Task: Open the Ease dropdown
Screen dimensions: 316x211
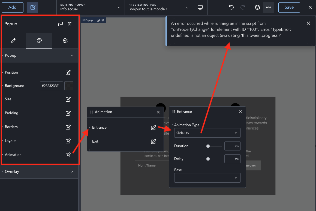Action: tap(207, 178)
